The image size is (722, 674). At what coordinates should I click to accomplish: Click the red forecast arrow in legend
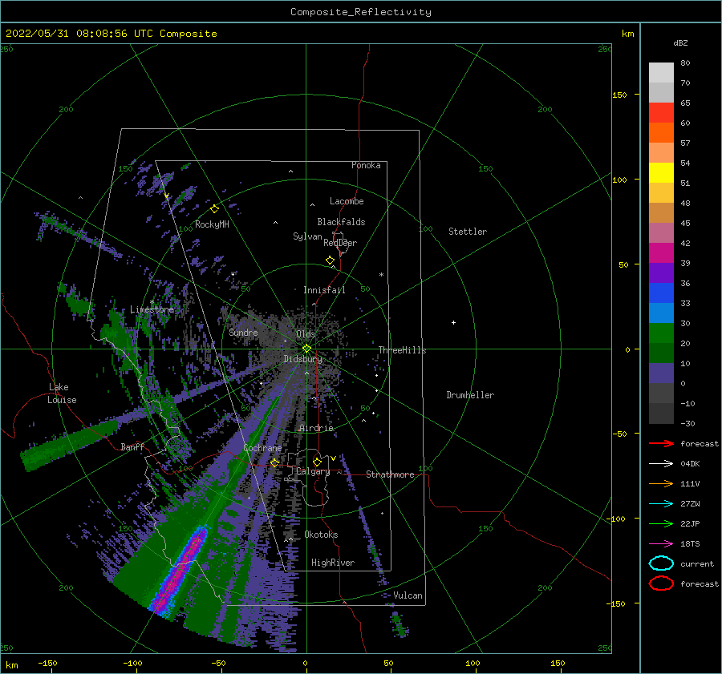[x=661, y=443]
